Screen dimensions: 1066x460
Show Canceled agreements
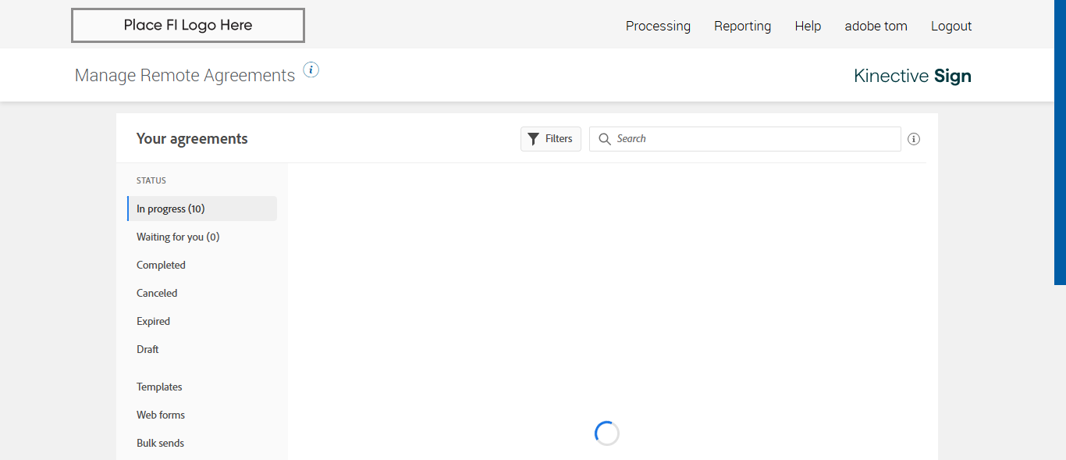coord(157,293)
